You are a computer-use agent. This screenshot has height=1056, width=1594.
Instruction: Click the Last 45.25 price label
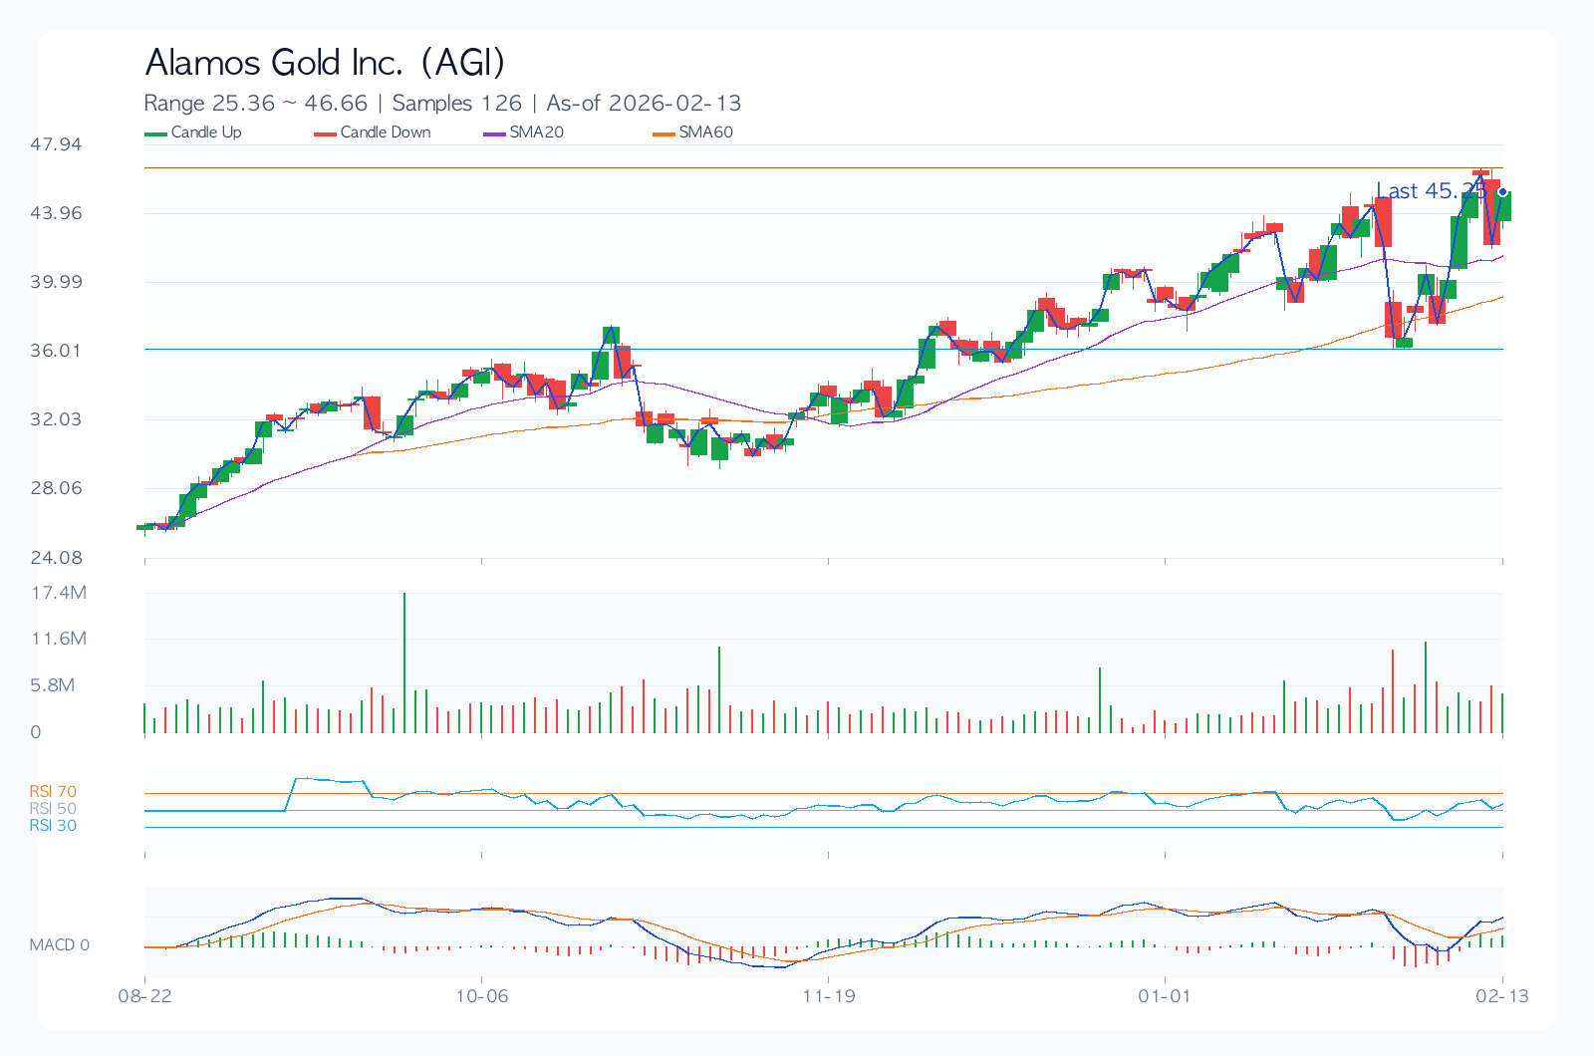click(1430, 191)
